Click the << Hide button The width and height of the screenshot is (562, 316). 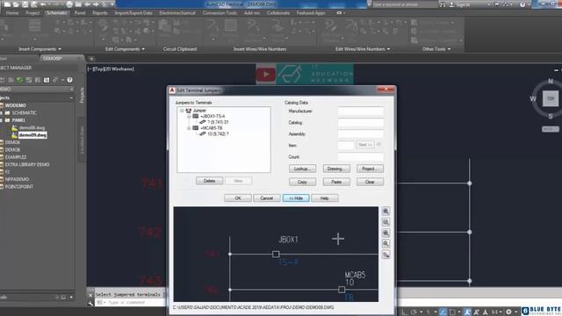click(296, 198)
